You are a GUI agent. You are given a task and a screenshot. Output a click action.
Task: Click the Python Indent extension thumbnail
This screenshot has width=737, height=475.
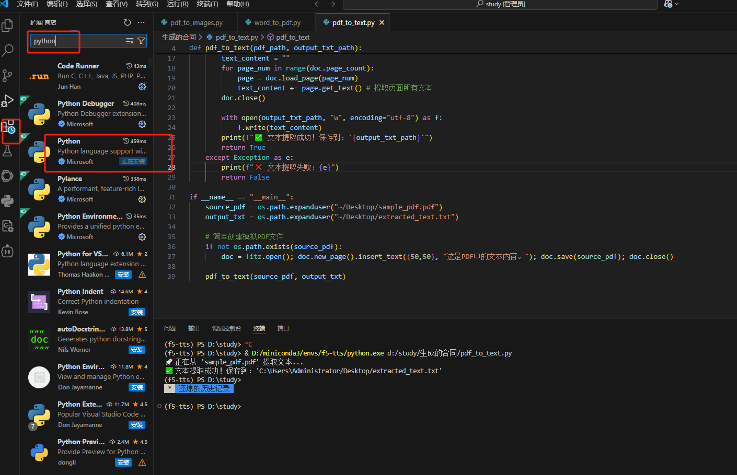[x=39, y=301]
